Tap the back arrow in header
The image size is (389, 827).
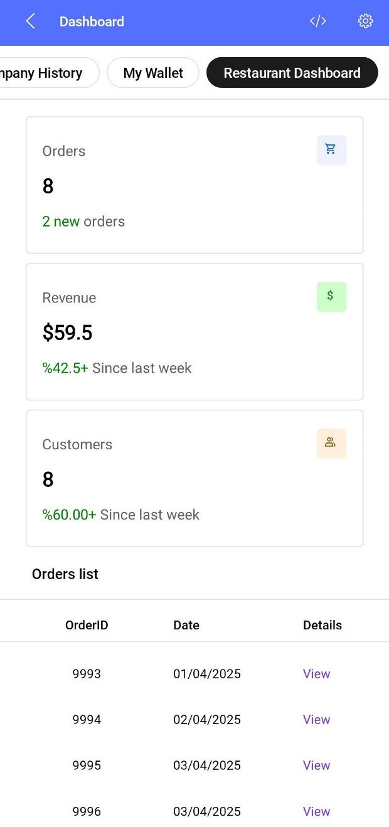(30, 21)
